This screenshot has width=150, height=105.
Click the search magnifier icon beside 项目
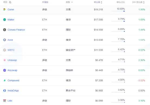(x=10, y=2)
